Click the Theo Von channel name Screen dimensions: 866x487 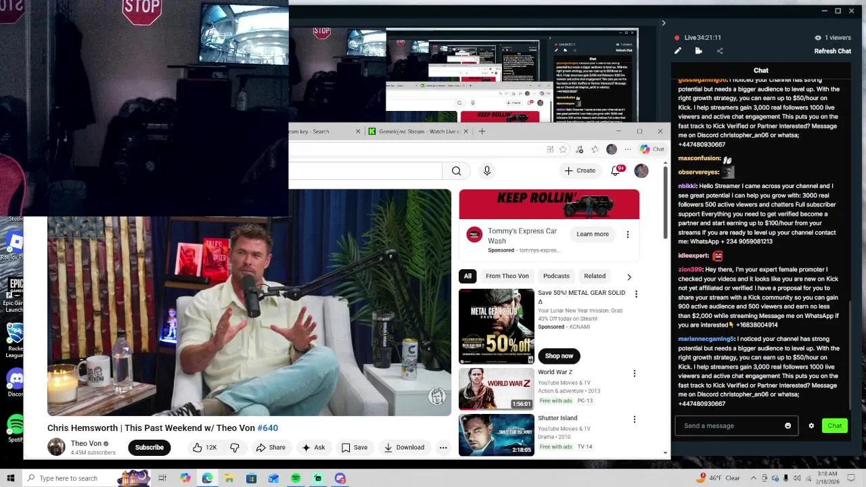tap(86, 444)
